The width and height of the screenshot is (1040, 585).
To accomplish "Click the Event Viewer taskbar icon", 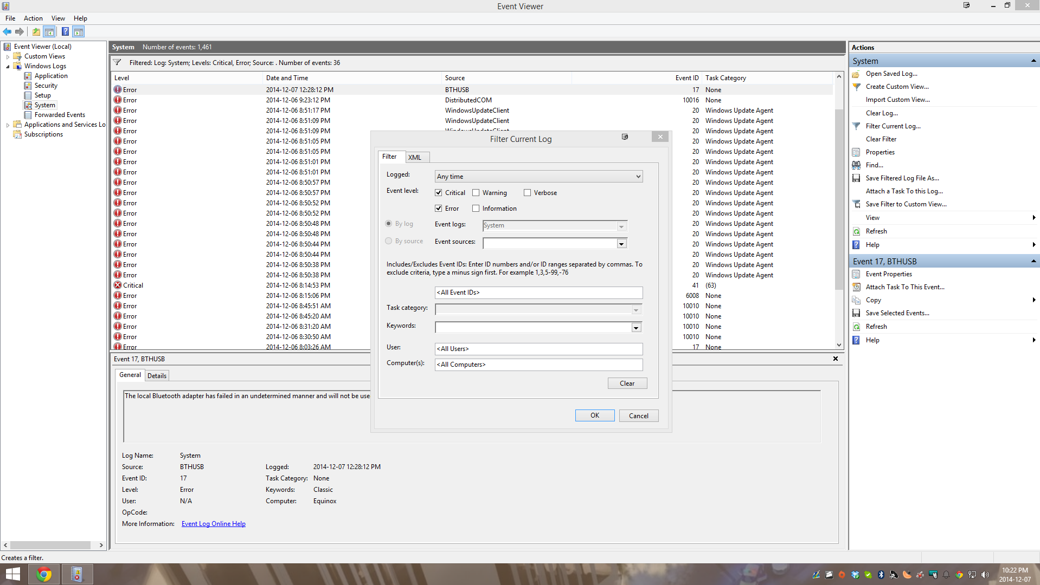I will pos(76,574).
